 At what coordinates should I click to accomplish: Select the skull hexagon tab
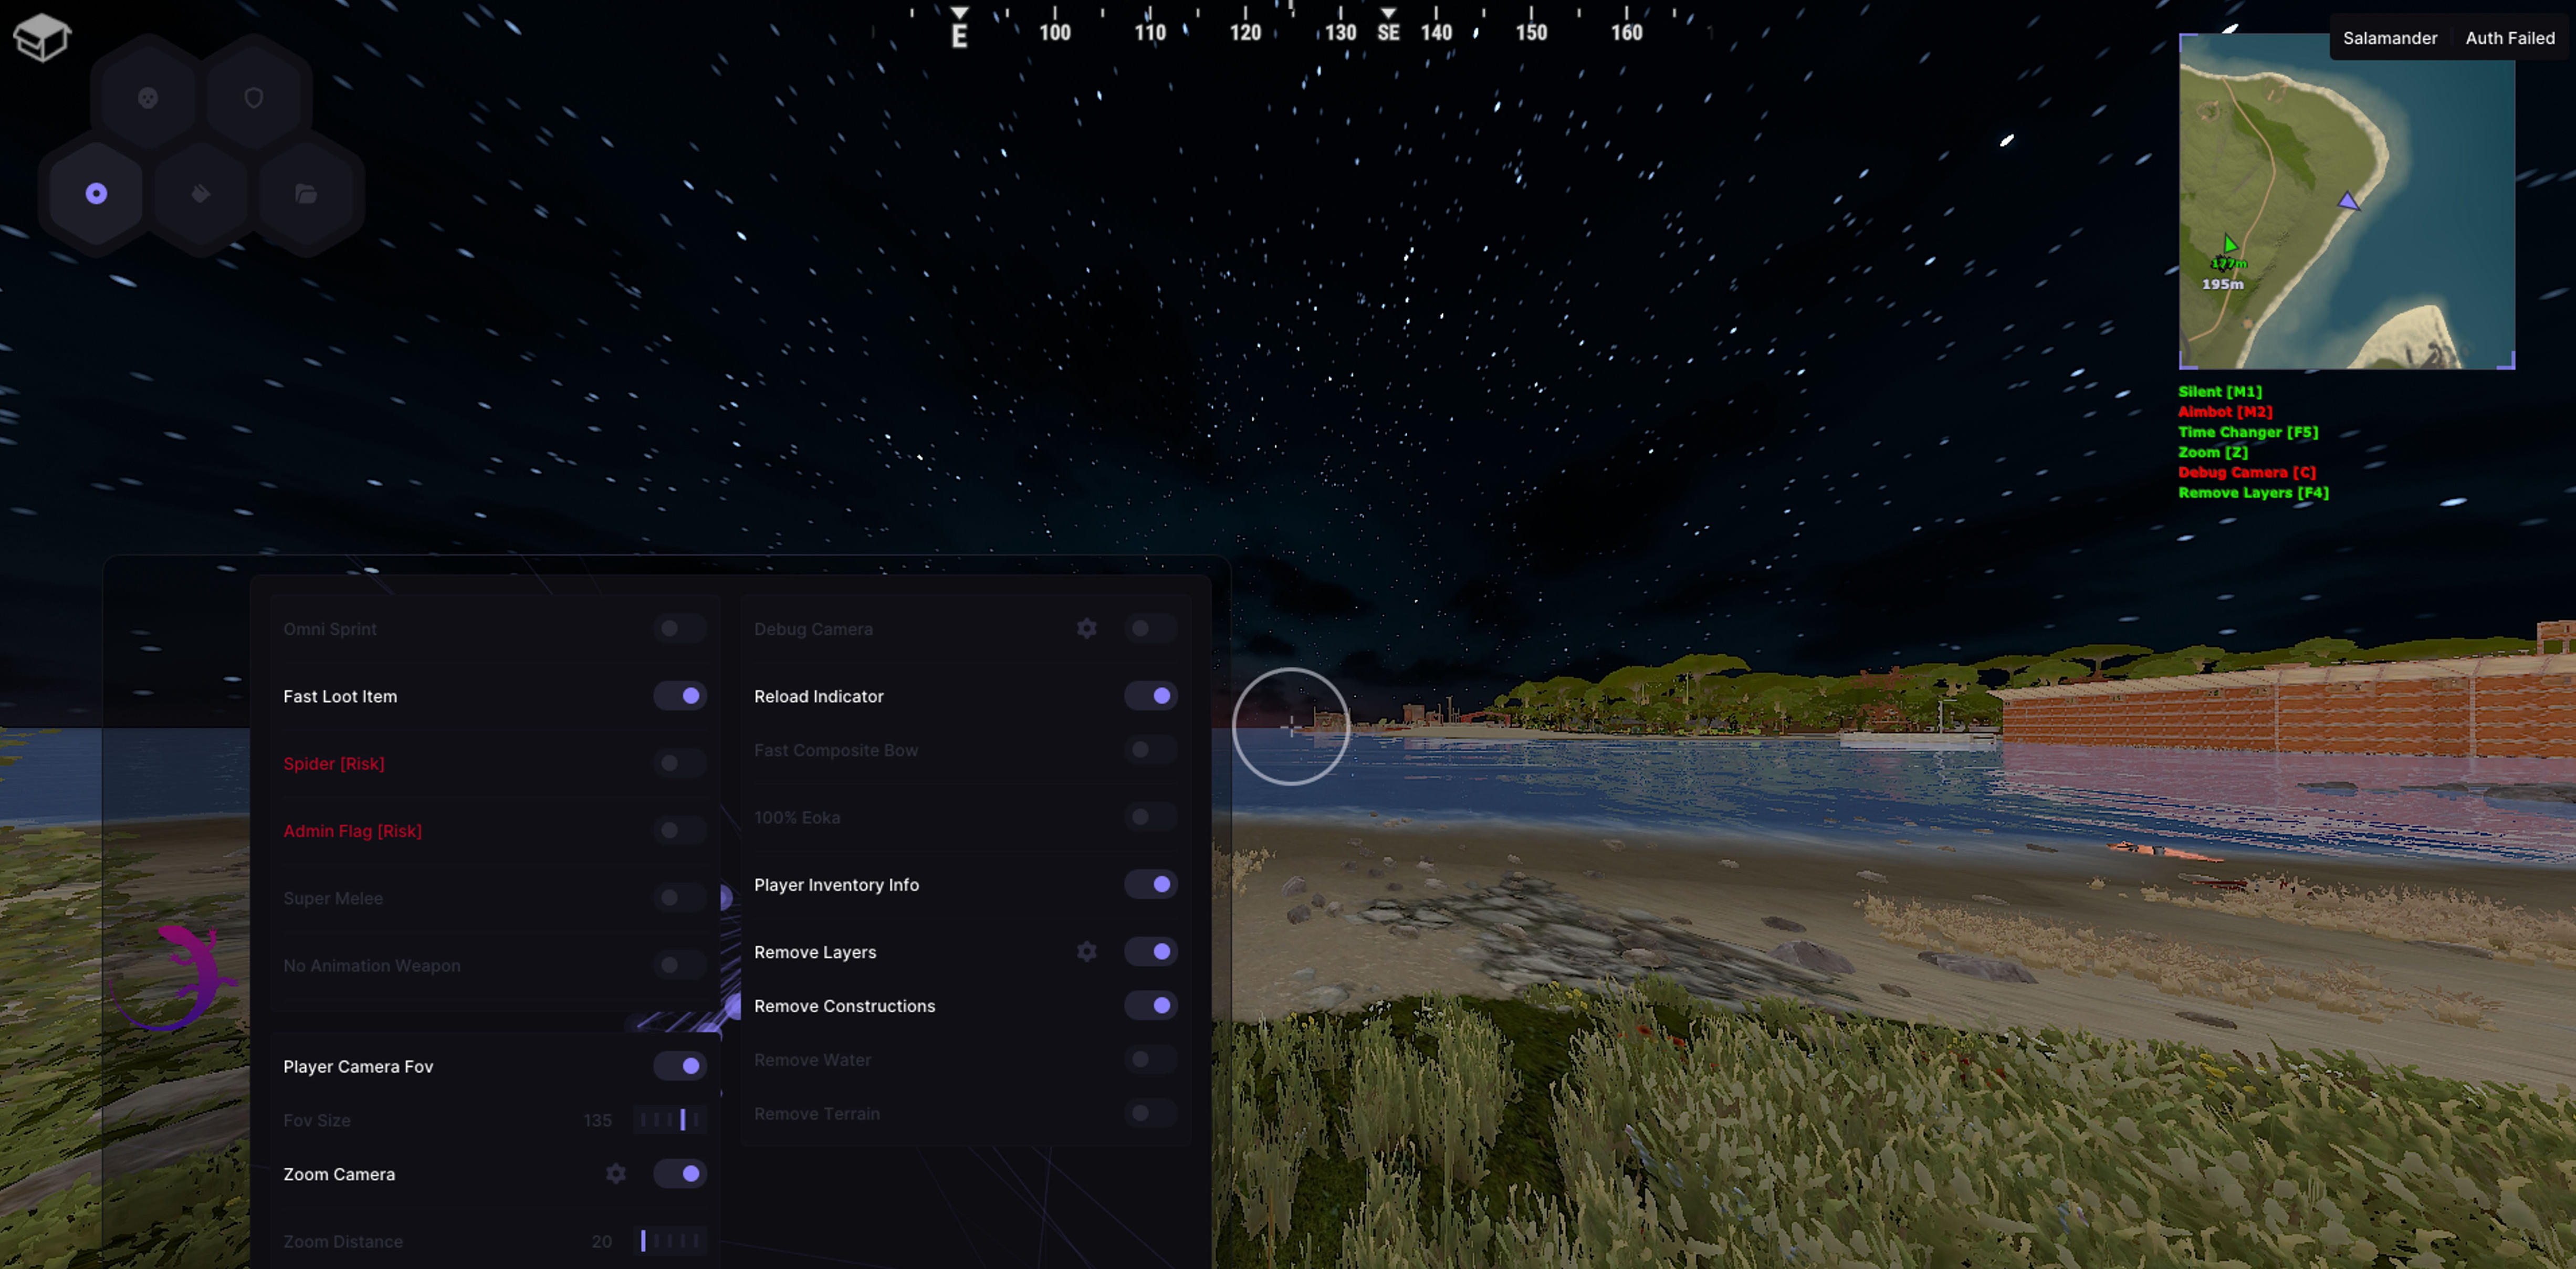[147, 97]
